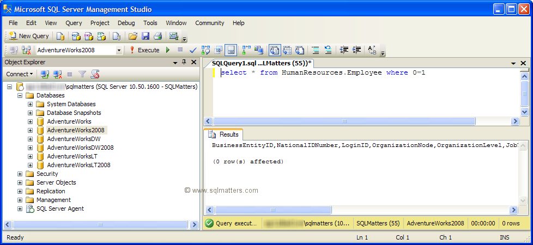Click the Print icon
Image resolution: width=533 pixels, height=245 pixels.
coord(158,36)
